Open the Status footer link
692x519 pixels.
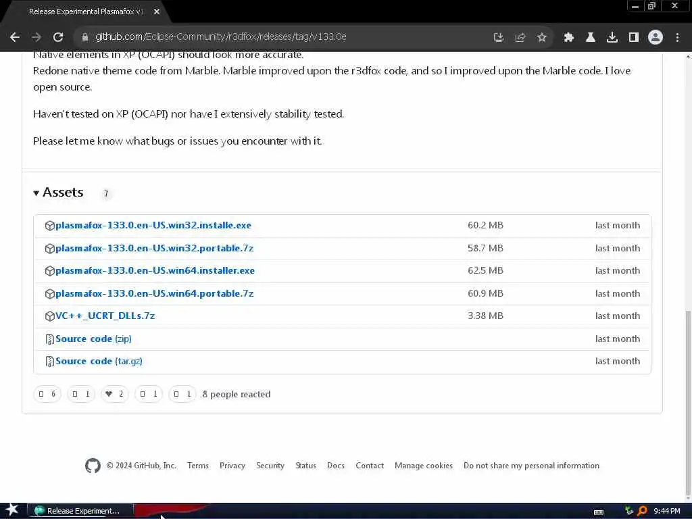pos(305,466)
